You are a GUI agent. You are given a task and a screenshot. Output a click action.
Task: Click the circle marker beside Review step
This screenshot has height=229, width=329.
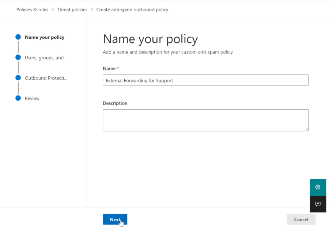18,98
